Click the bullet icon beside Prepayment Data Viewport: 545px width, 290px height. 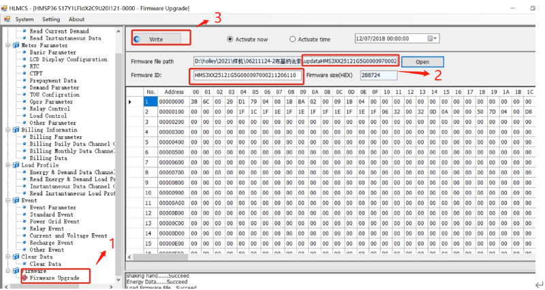(25, 80)
